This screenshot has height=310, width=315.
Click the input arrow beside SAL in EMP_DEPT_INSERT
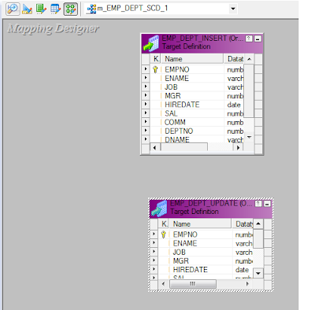pyautogui.click(x=146, y=113)
